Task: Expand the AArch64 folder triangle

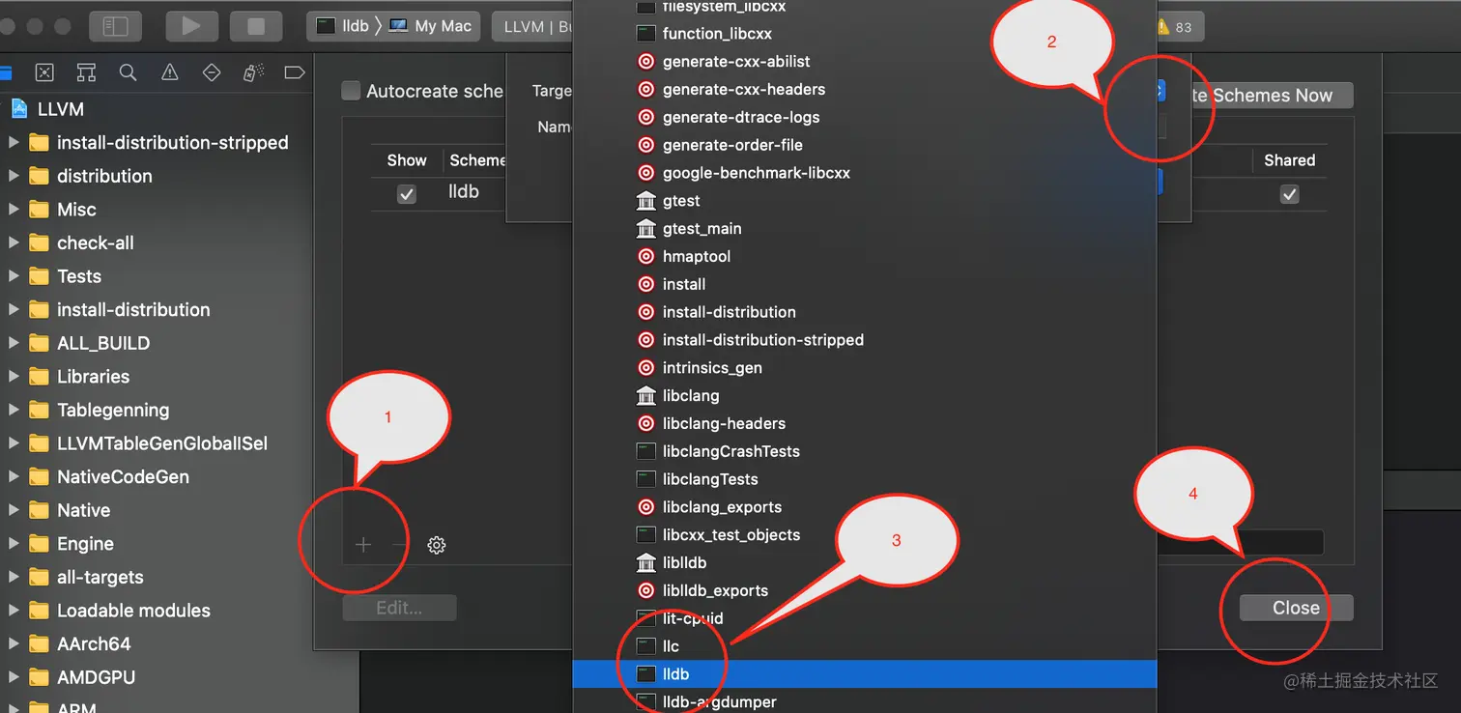Action: 14,643
